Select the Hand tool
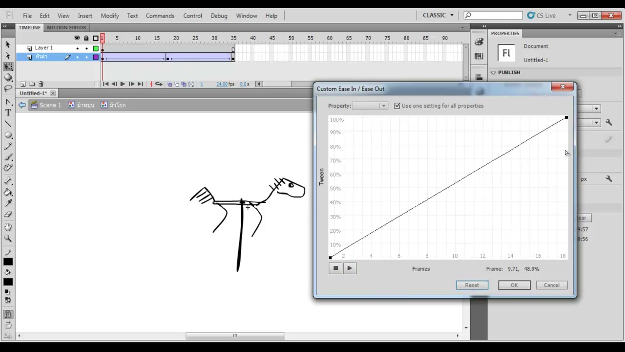Viewport: 625px width, 352px height. pyautogui.click(x=8, y=227)
